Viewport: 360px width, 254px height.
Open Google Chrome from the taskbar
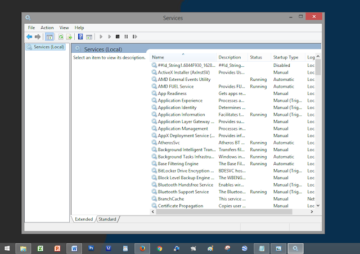point(159,248)
